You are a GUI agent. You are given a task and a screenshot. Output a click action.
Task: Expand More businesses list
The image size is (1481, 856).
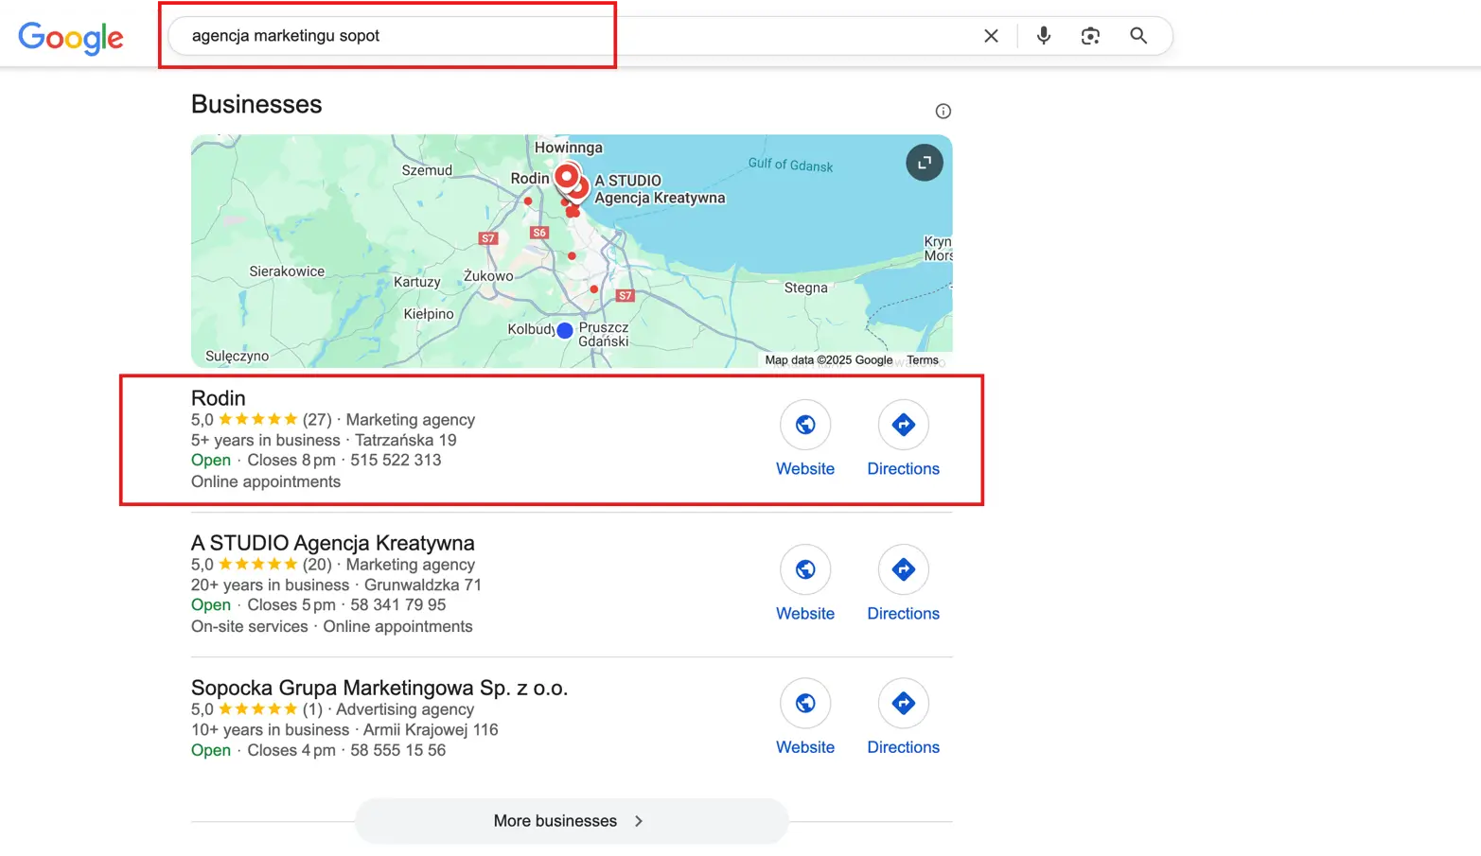click(571, 821)
